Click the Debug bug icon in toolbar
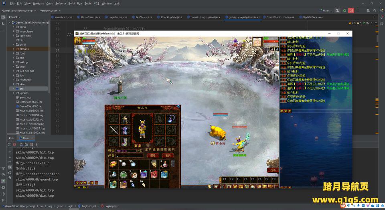 pos(344,10)
